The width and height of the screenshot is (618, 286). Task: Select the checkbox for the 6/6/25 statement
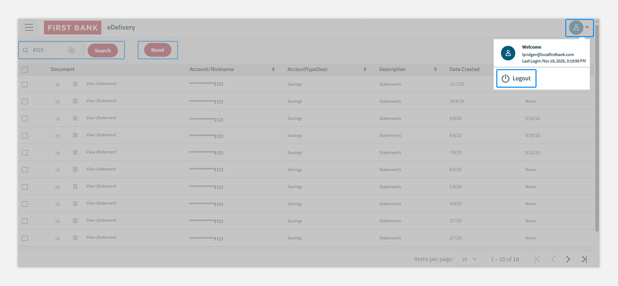coord(25,170)
